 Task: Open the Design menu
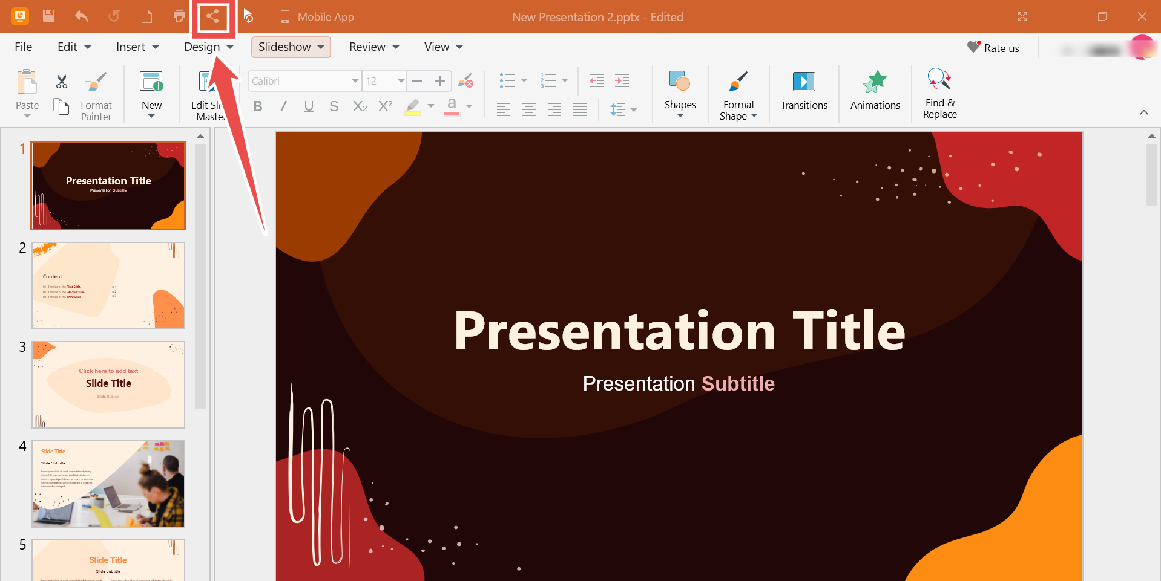click(x=209, y=47)
